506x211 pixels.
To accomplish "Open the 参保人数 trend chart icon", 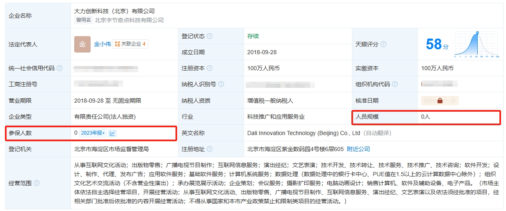I will 112,133.
